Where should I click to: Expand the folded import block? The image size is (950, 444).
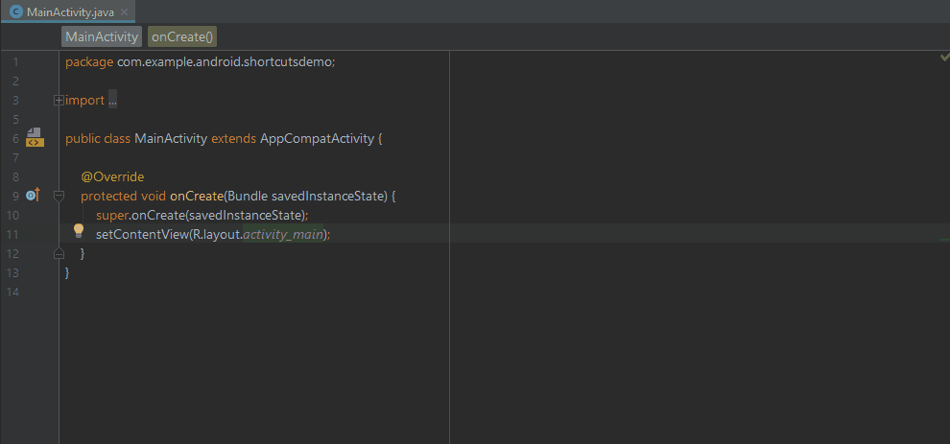59,101
